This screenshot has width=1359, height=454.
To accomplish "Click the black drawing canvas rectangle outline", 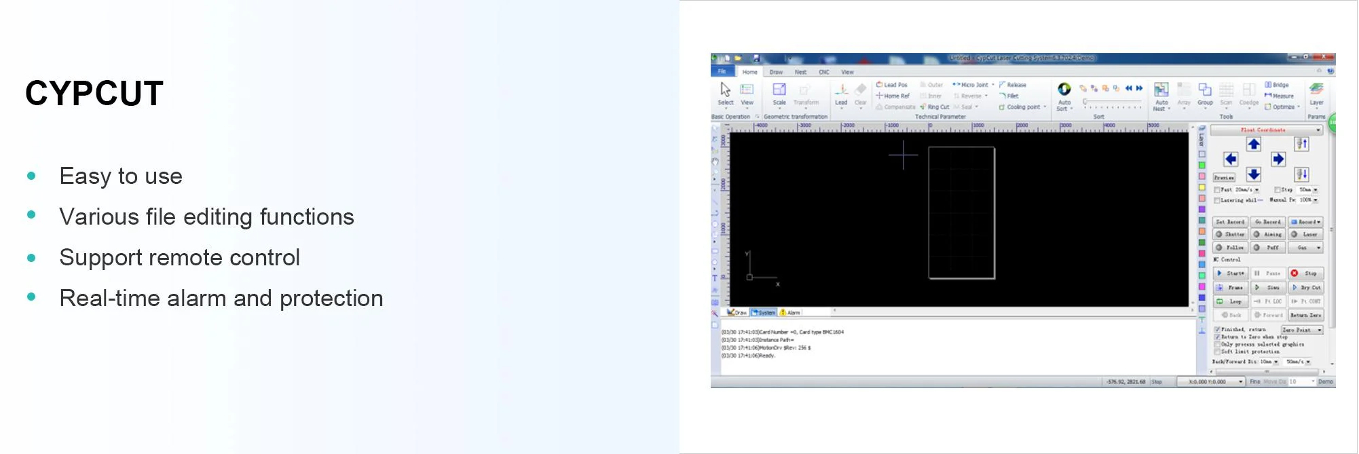I will (961, 213).
